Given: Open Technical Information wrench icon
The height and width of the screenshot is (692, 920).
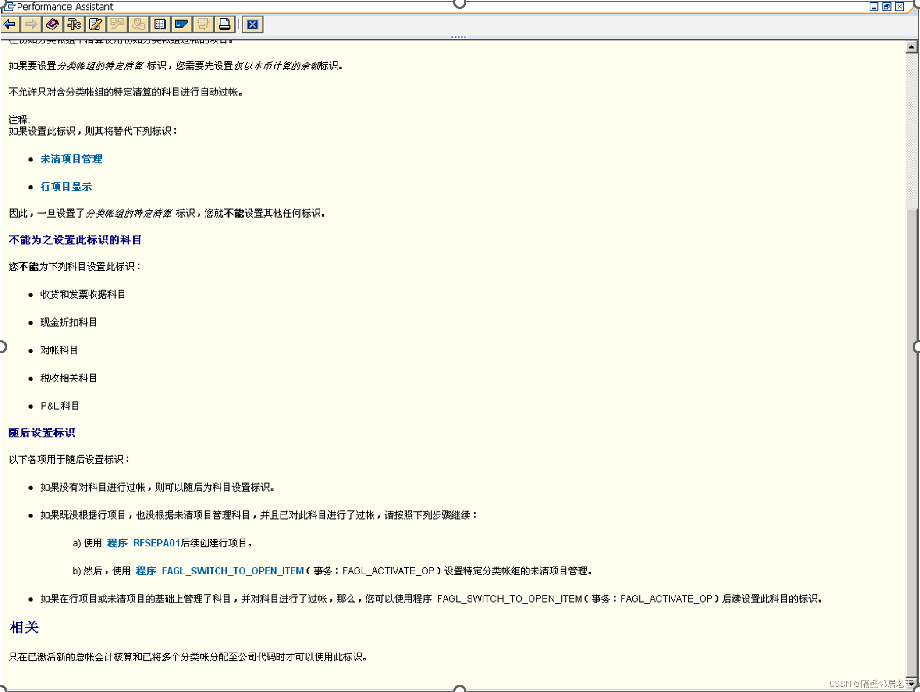Looking at the screenshot, I should click(74, 24).
